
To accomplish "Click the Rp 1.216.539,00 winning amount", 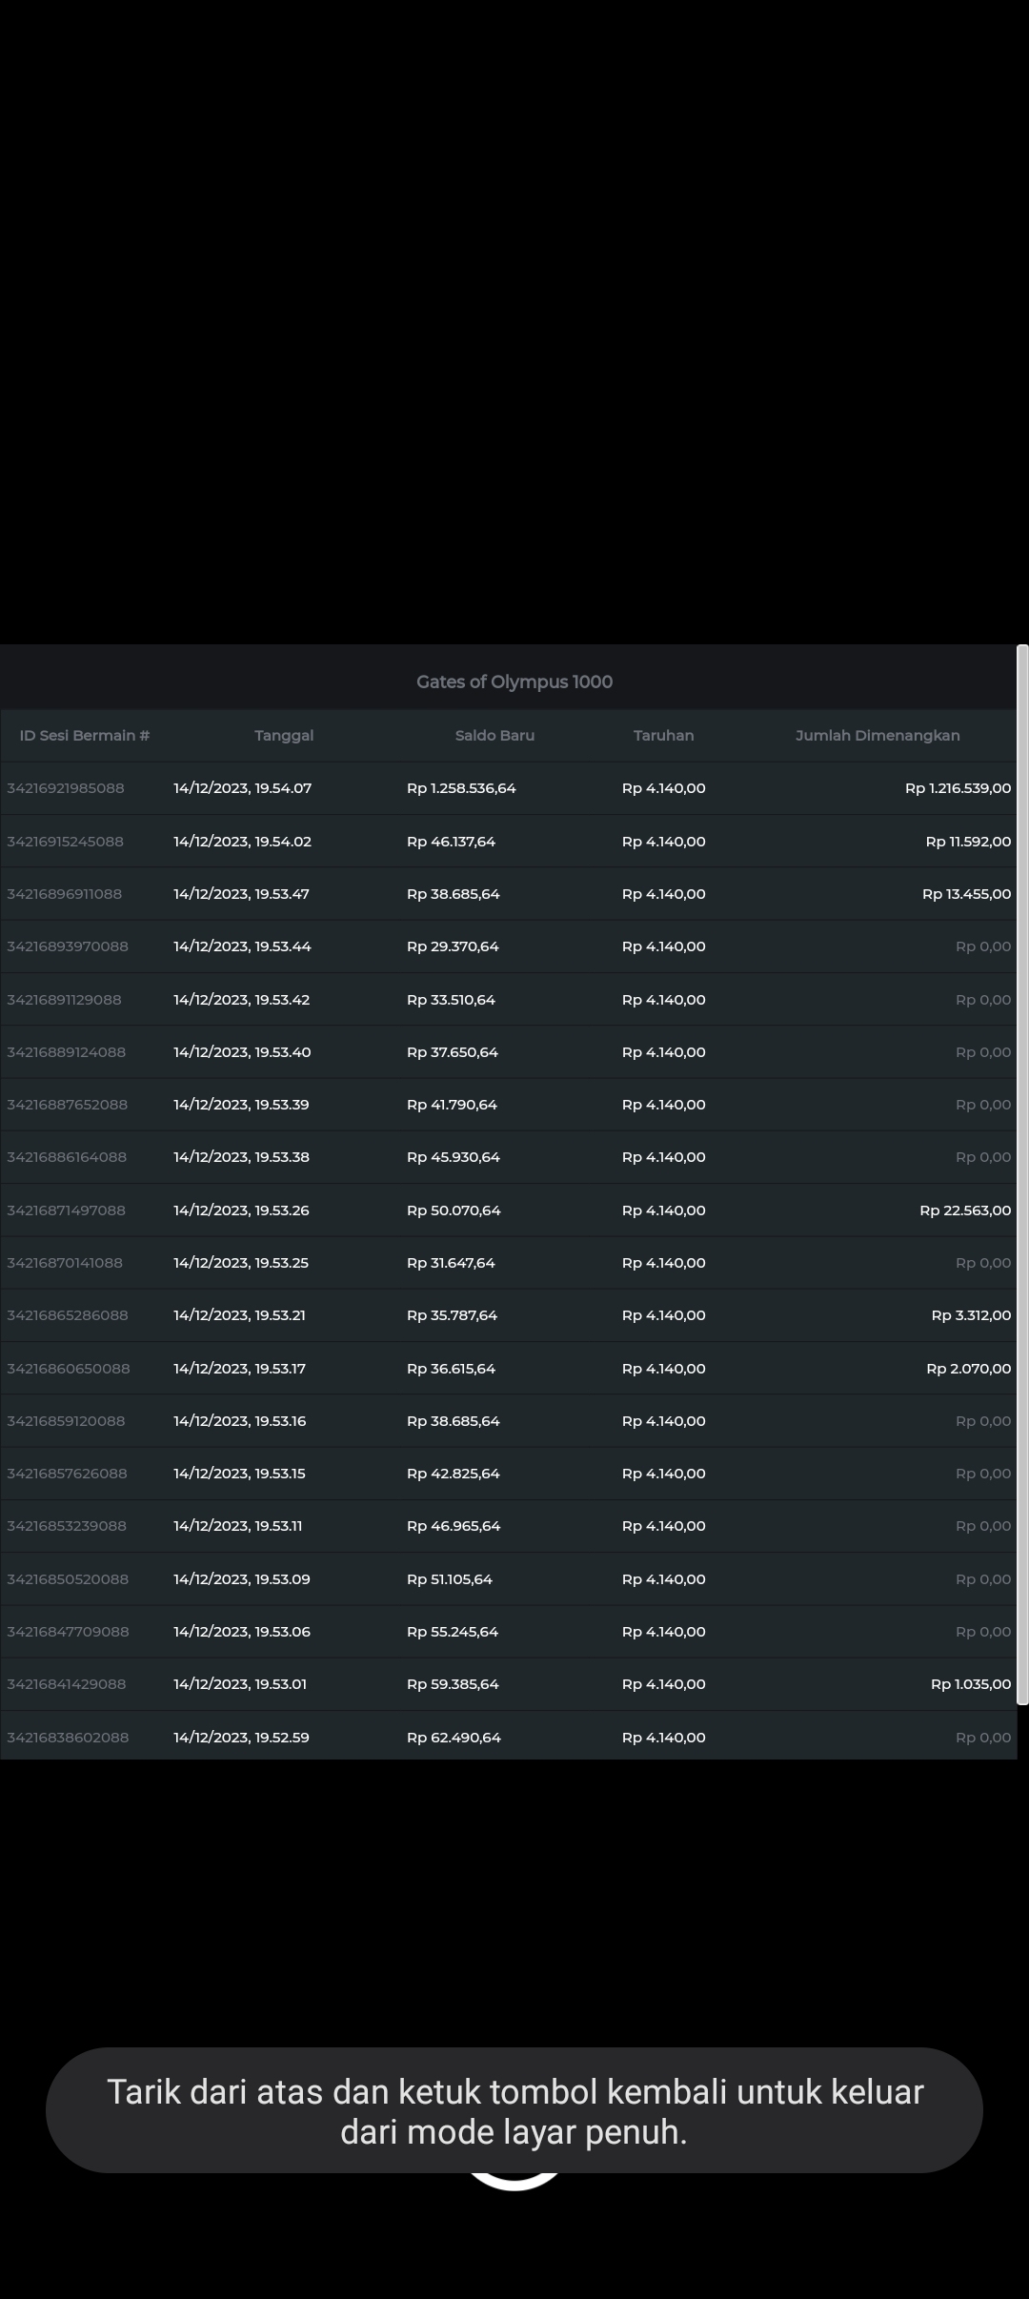I will point(958,788).
